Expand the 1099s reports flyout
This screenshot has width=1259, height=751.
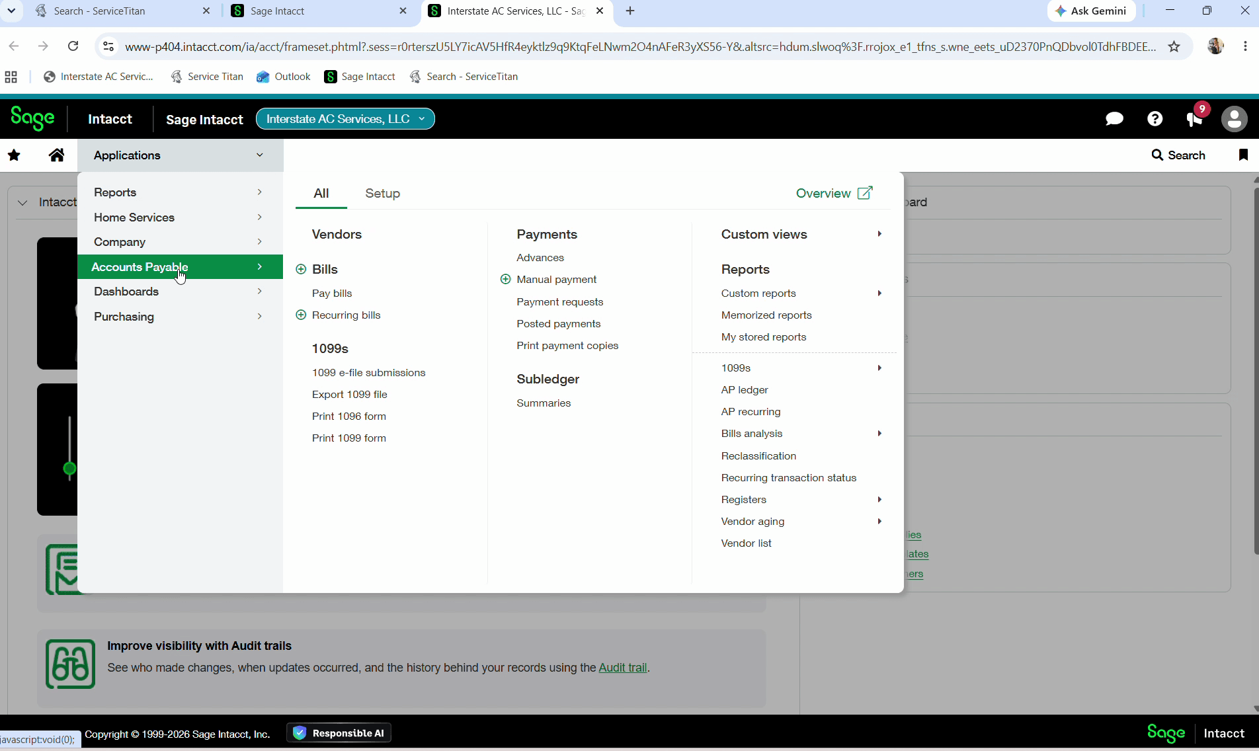point(879,368)
